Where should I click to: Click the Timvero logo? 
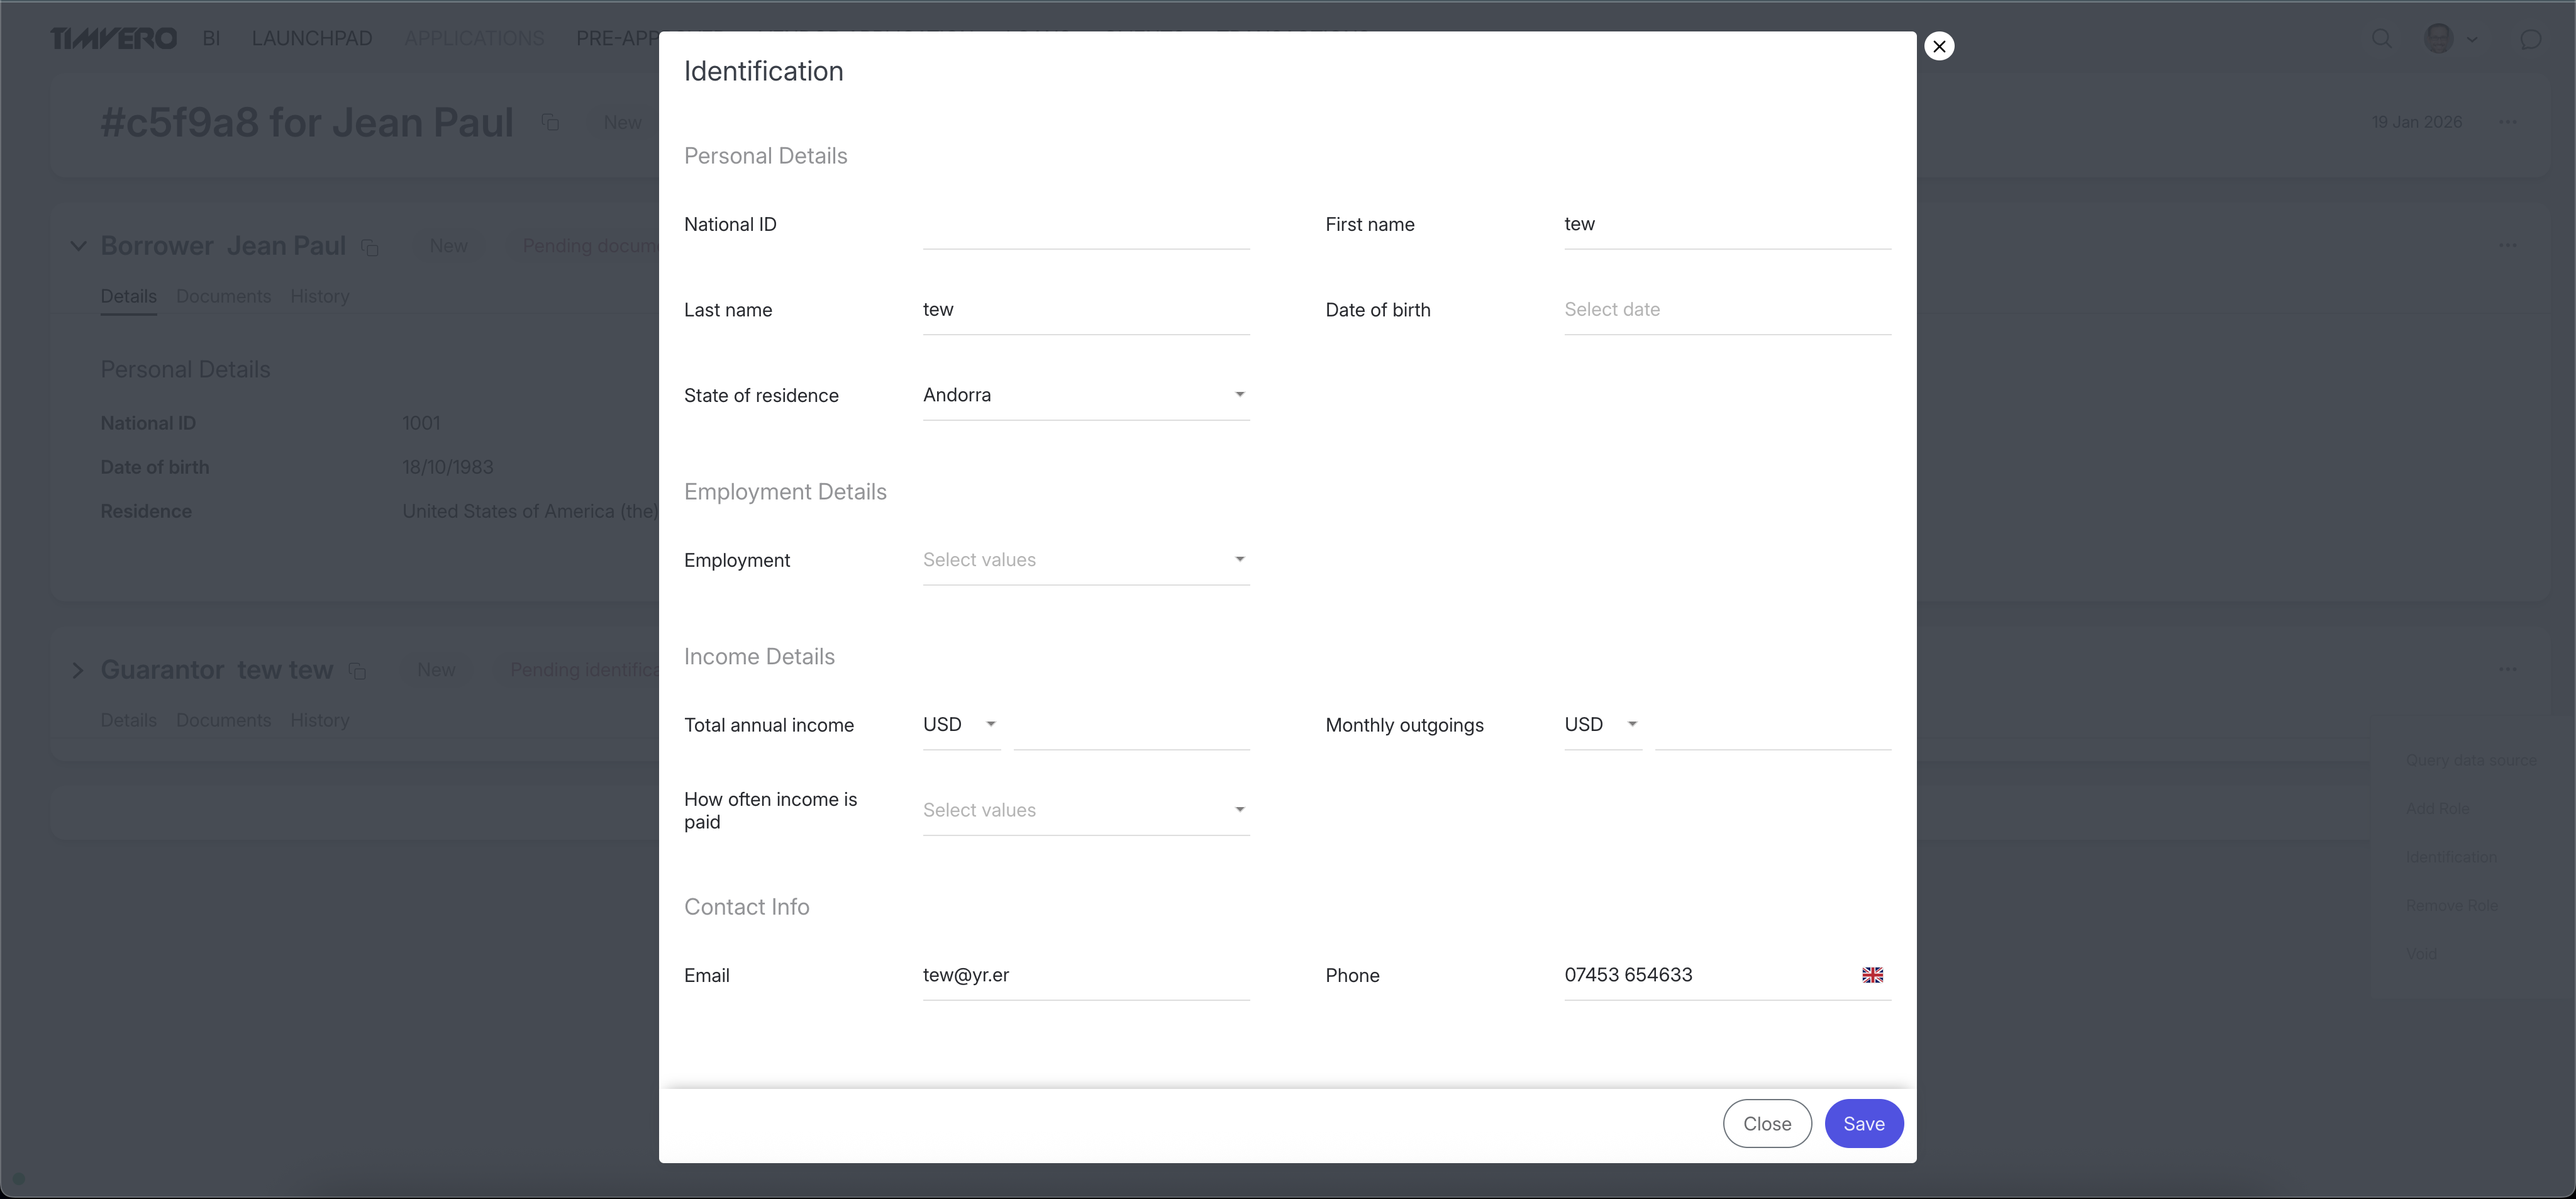(x=113, y=38)
